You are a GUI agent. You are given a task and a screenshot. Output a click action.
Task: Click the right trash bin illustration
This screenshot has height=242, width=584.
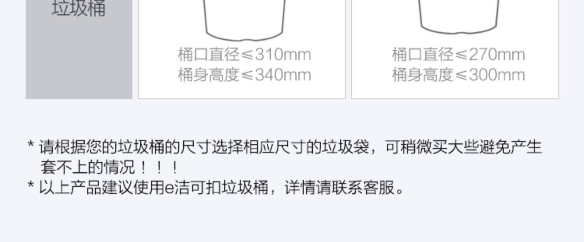459,17
